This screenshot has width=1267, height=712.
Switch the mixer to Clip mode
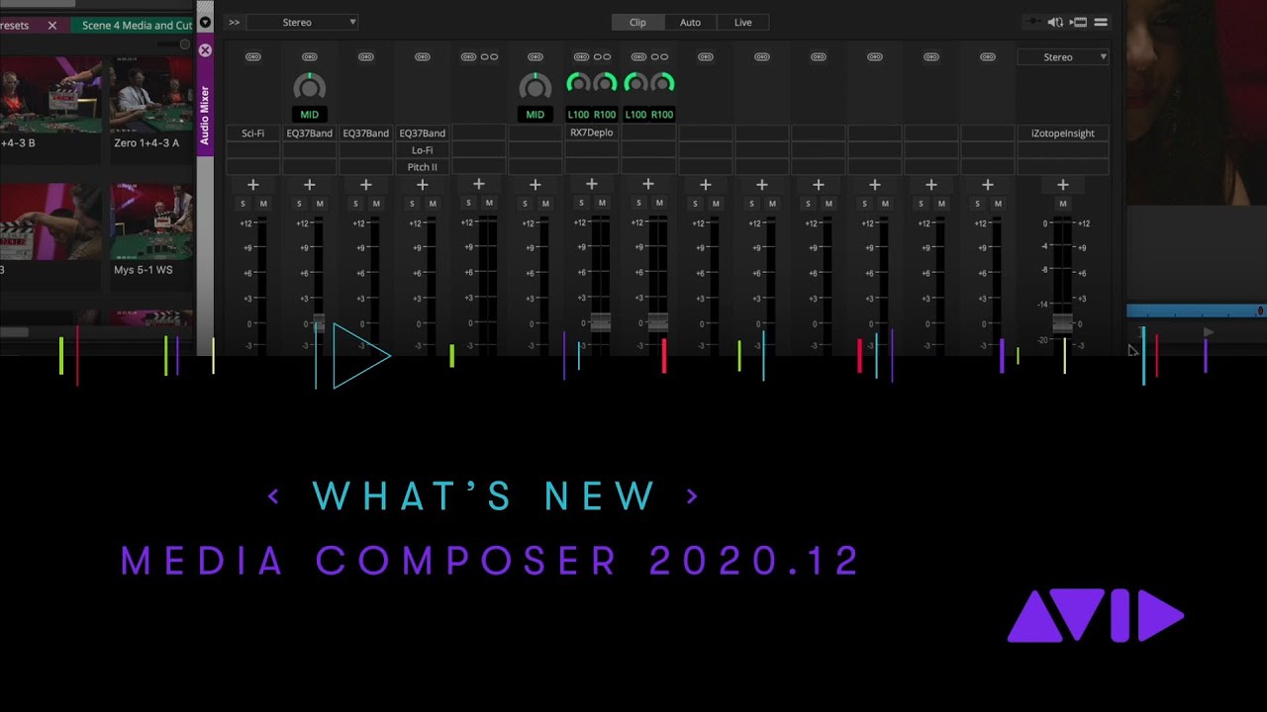point(637,22)
